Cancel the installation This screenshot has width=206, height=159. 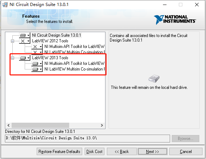[x=186, y=152]
